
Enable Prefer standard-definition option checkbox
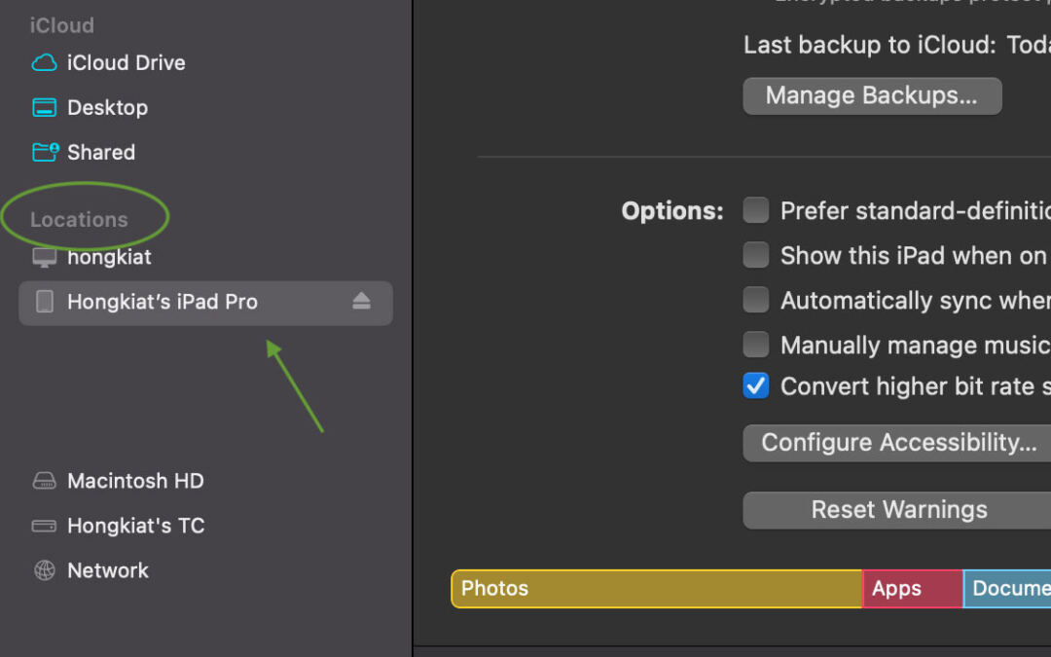[756, 210]
